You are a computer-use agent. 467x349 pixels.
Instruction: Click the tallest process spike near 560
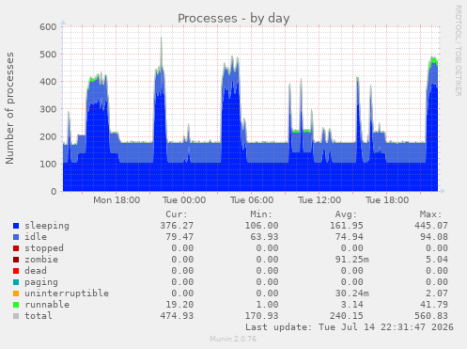pos(162,52)
